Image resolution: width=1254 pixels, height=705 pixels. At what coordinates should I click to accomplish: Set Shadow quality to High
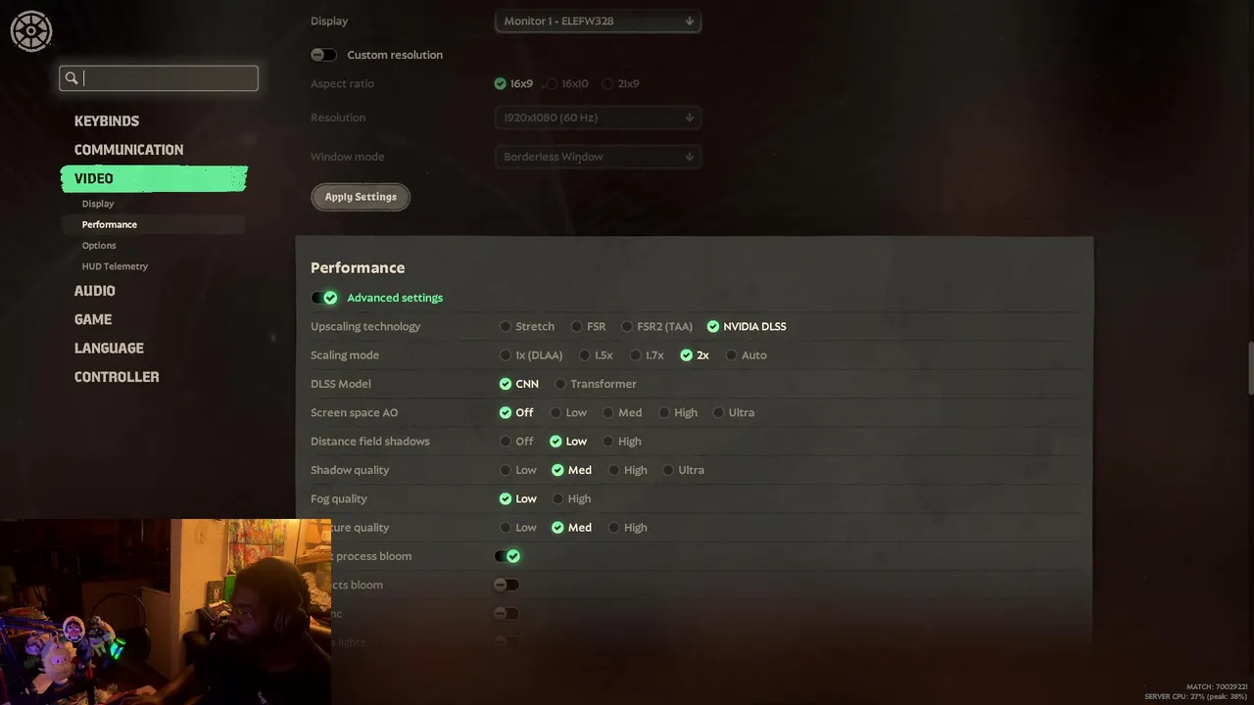(628, 470)
